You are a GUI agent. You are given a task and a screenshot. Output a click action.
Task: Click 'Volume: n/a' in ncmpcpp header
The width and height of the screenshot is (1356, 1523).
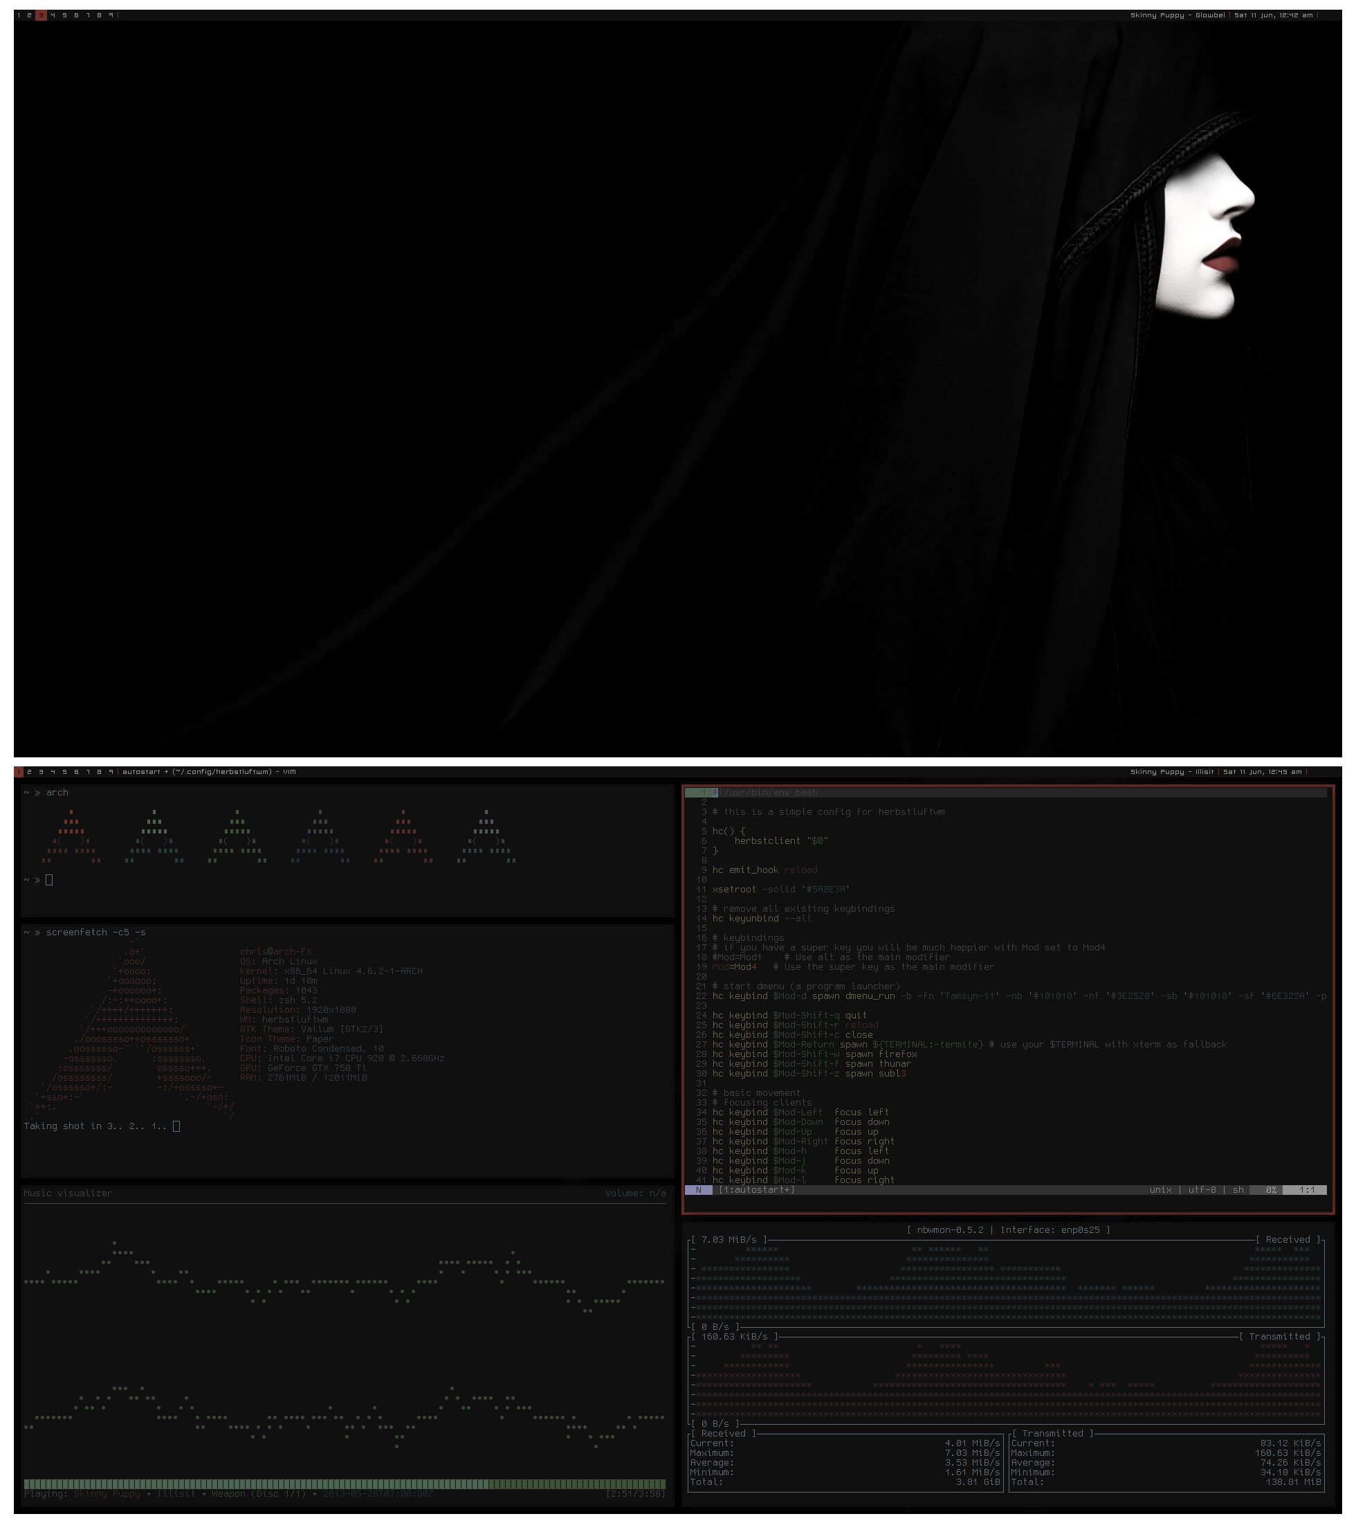[636, 1193]
